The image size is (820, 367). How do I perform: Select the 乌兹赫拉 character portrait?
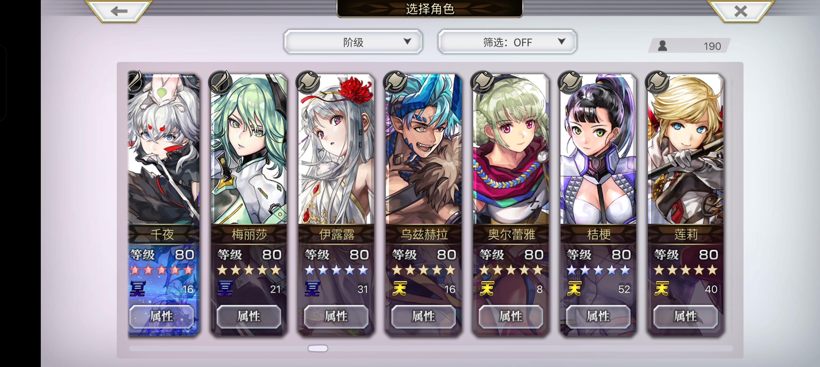pos(424,149)
